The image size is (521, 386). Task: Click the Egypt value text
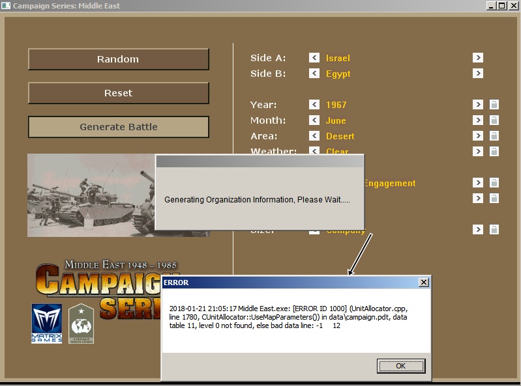point(338,74)
